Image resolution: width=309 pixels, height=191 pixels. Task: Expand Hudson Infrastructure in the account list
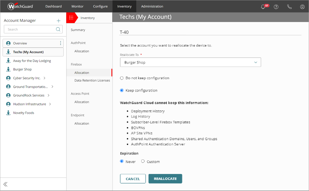tap(50, 104)
